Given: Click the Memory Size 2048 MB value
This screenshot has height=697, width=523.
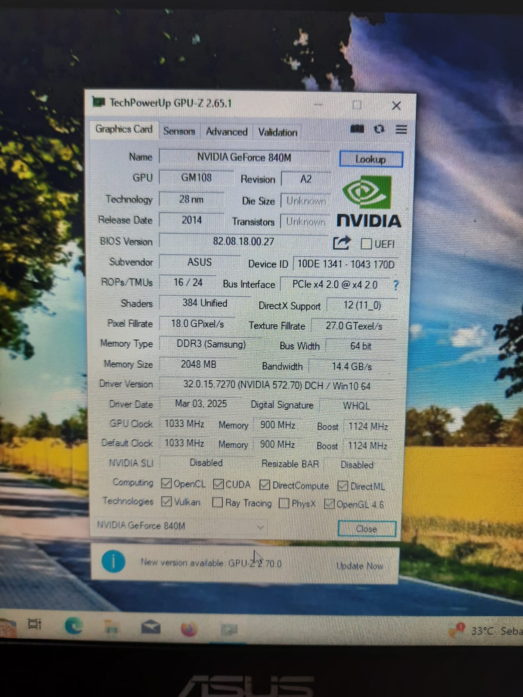Looking at the screenshot, I should point(199,364).
